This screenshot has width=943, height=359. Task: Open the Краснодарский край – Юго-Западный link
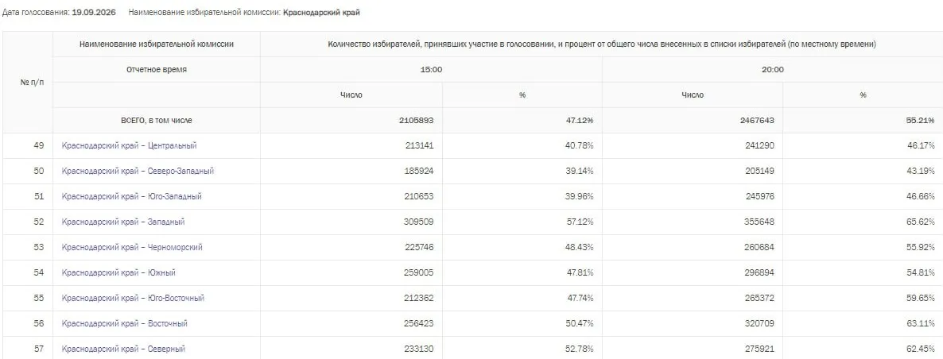pyautogui.click(x=132, y=196)
